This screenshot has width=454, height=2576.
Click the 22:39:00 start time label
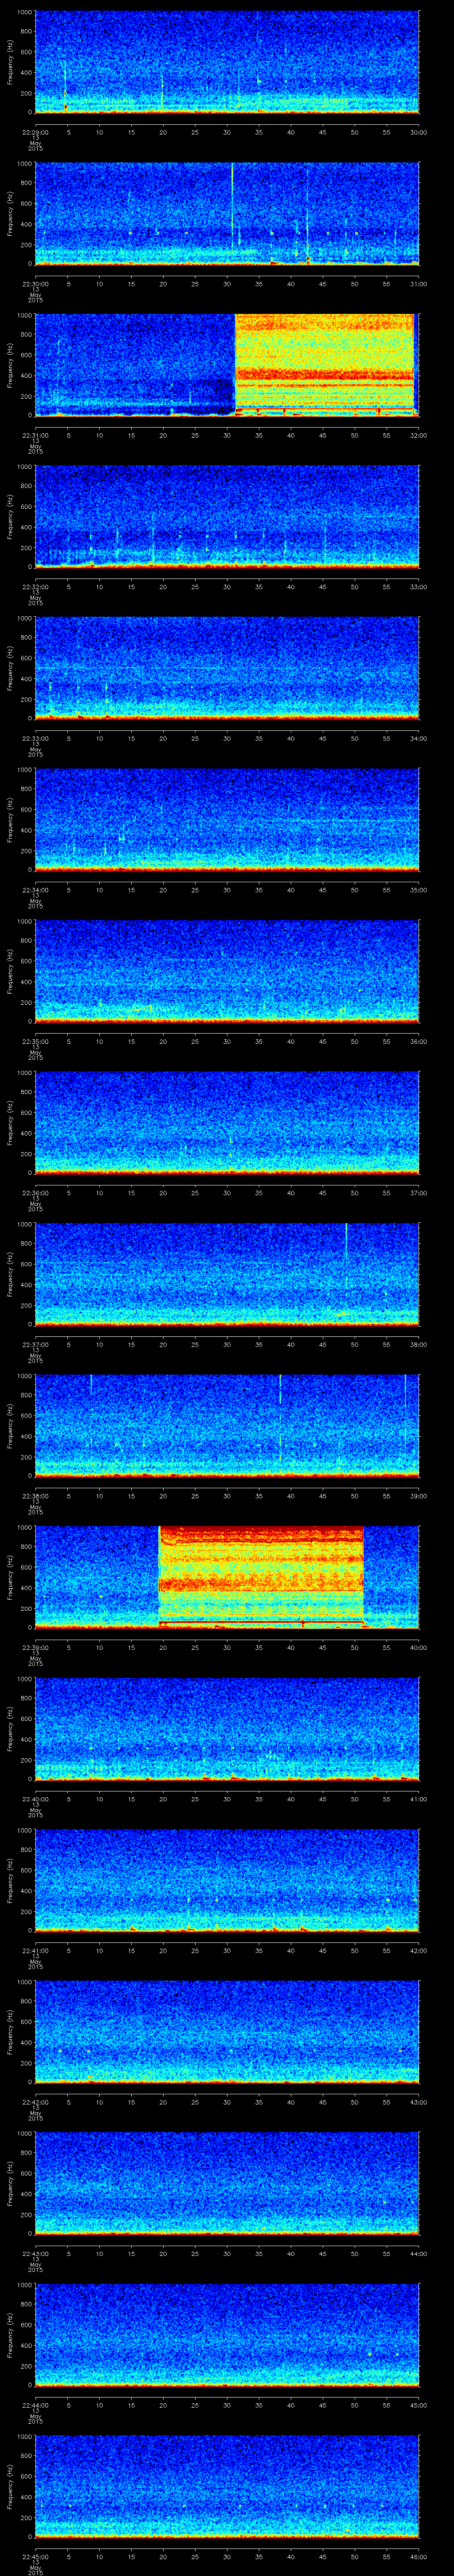click(x=35, y=1647)
